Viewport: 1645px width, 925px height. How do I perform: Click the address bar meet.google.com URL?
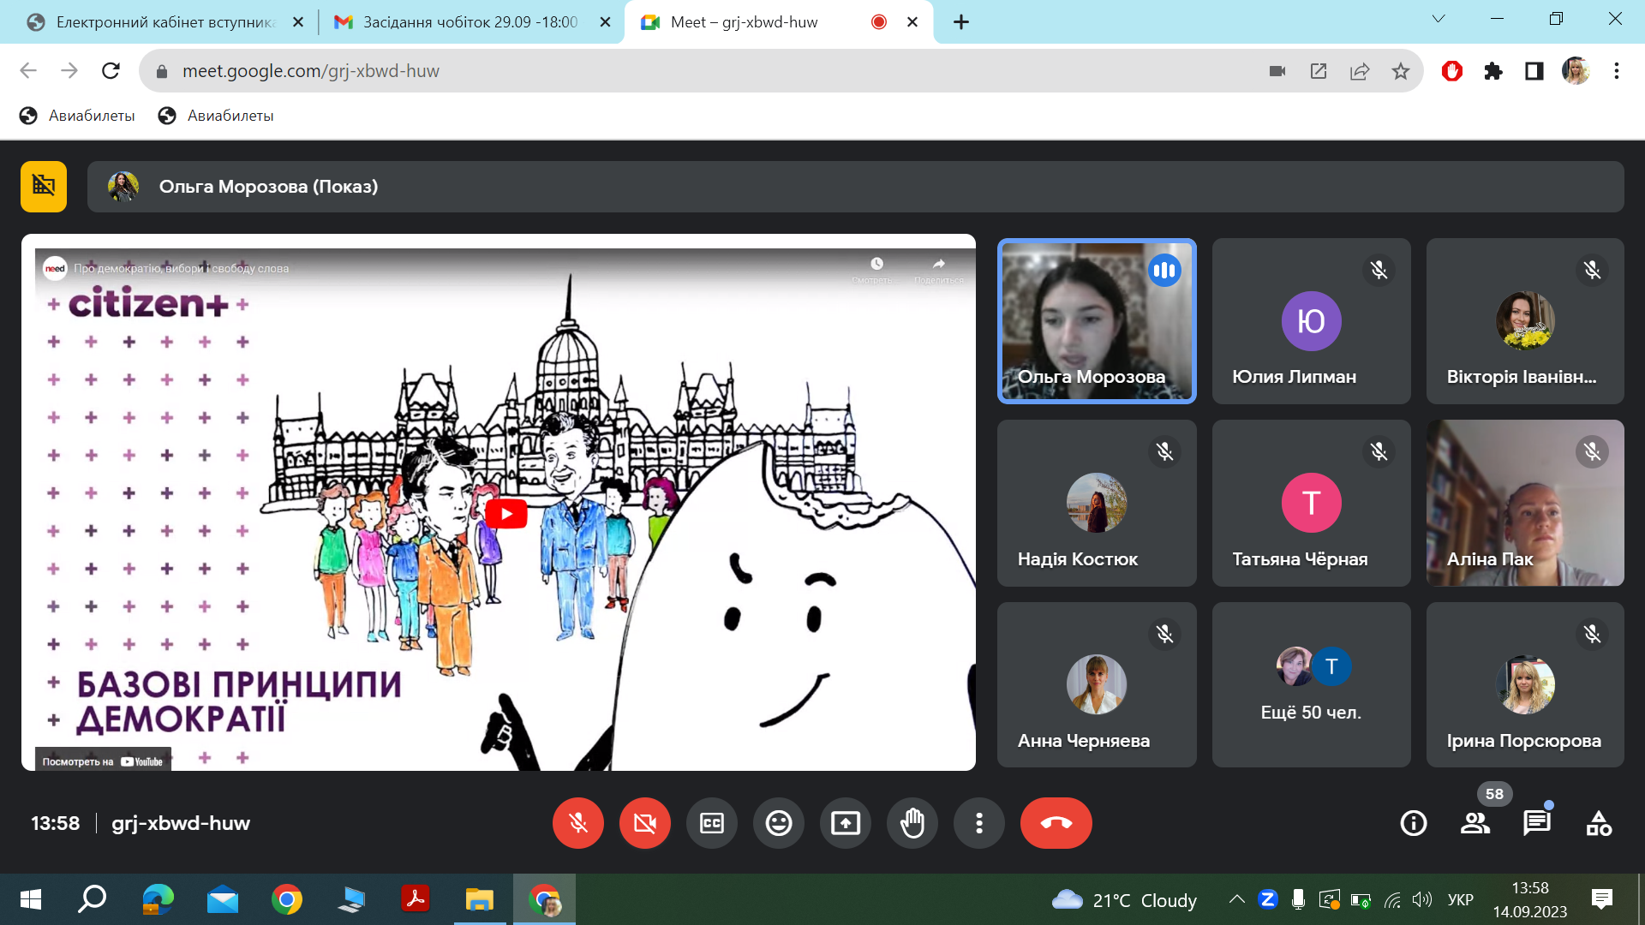tap(310, 71)
